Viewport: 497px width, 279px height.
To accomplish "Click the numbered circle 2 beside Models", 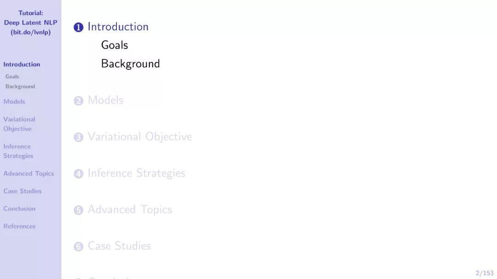I will (78, 101).
